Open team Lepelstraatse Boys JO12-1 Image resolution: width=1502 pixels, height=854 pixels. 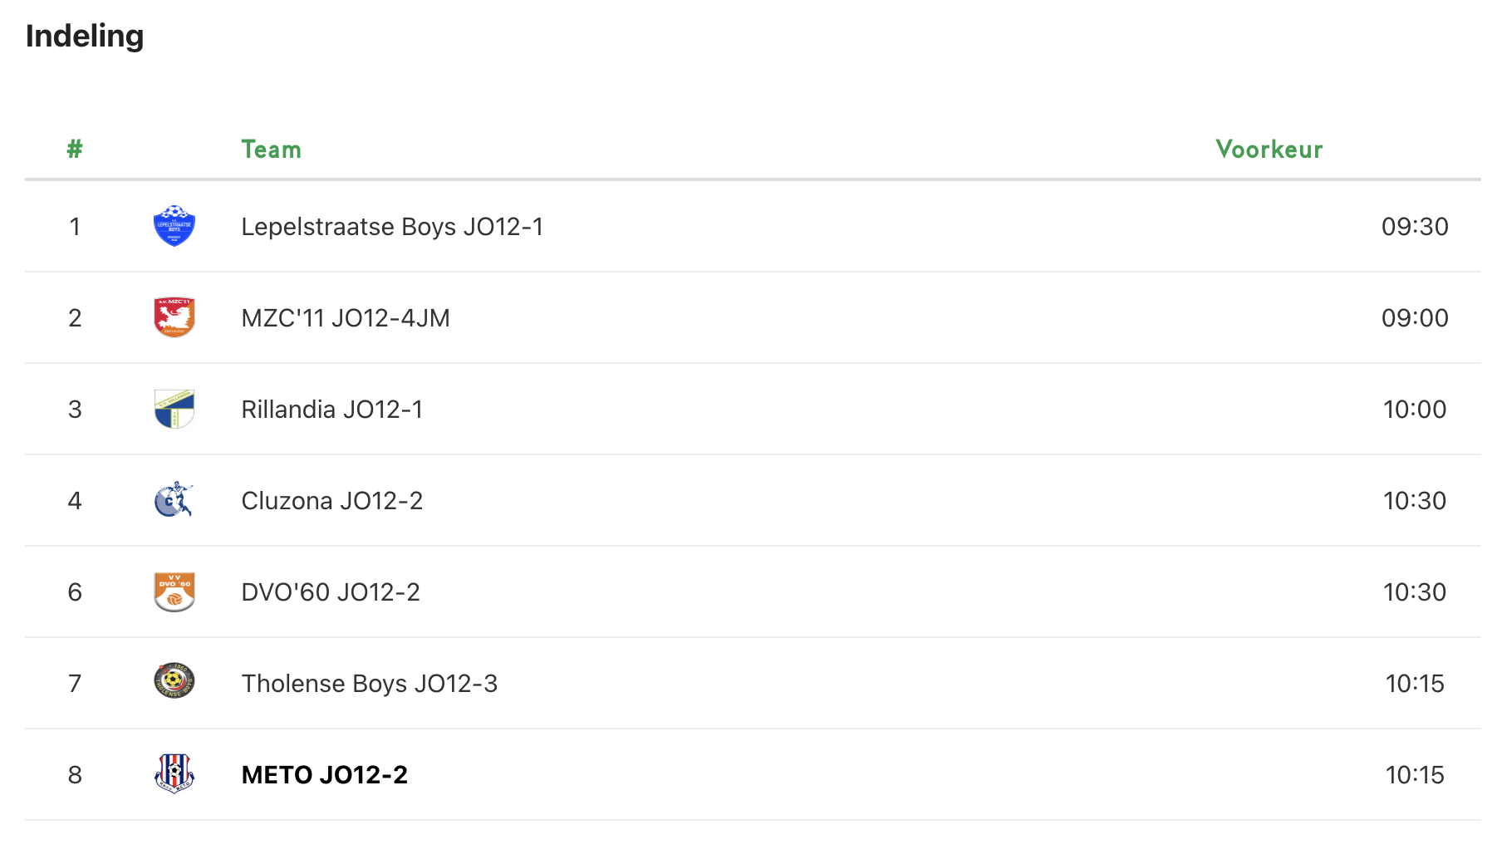click(392, 227)
